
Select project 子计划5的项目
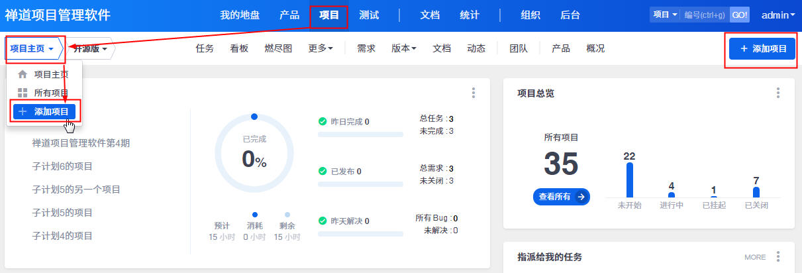pyautogui.click(x=62, y=212)
